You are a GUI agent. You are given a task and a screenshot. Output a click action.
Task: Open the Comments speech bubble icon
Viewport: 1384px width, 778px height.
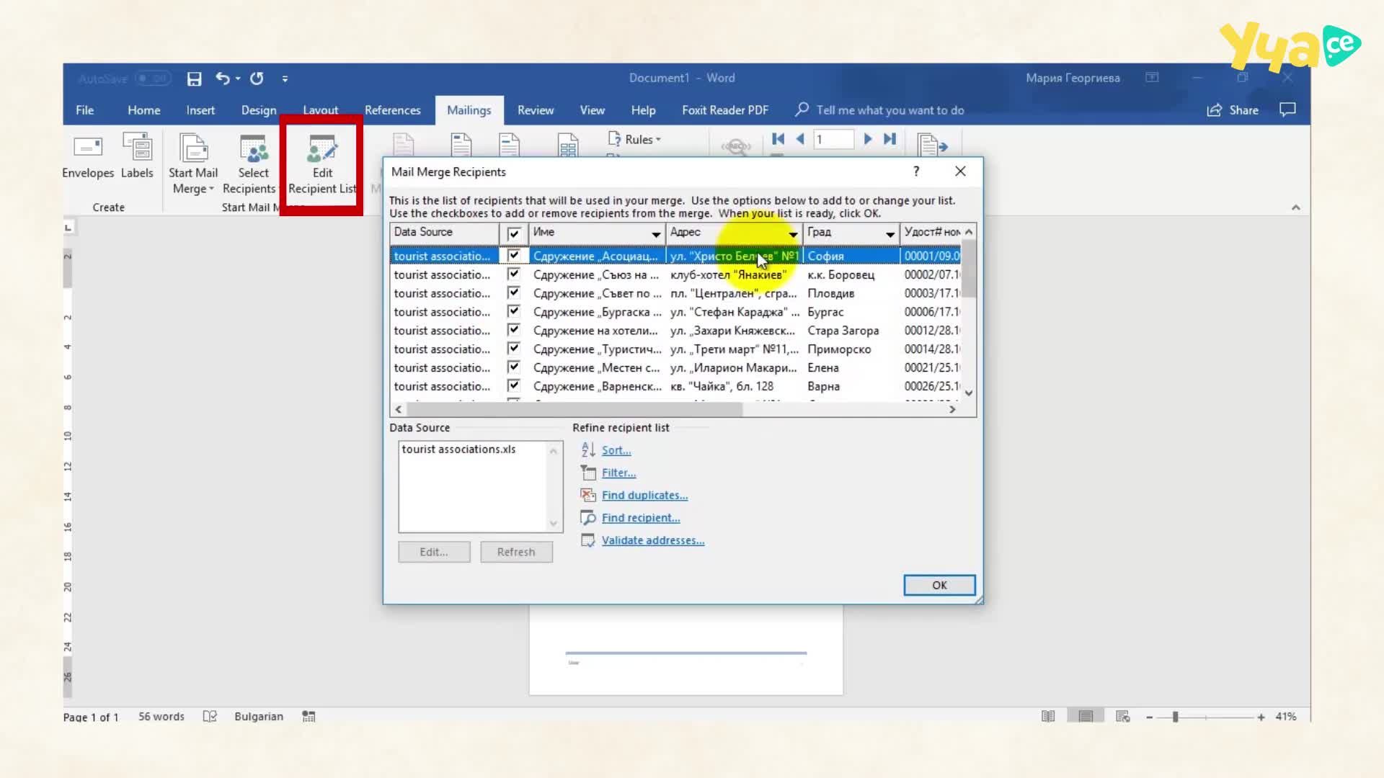pyautogui.click(x=1287, y=109)
